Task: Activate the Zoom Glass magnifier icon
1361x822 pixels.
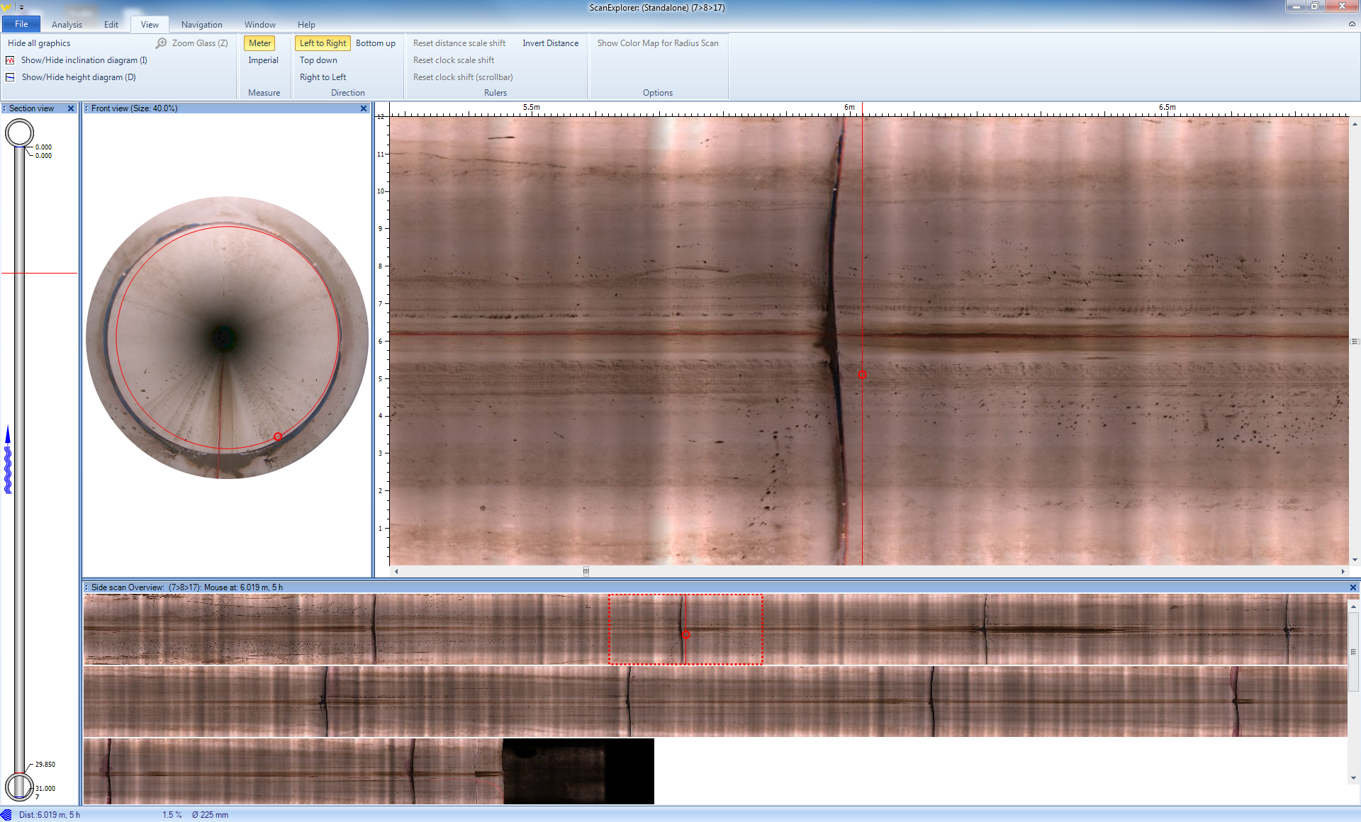Action: click(162, 43)
